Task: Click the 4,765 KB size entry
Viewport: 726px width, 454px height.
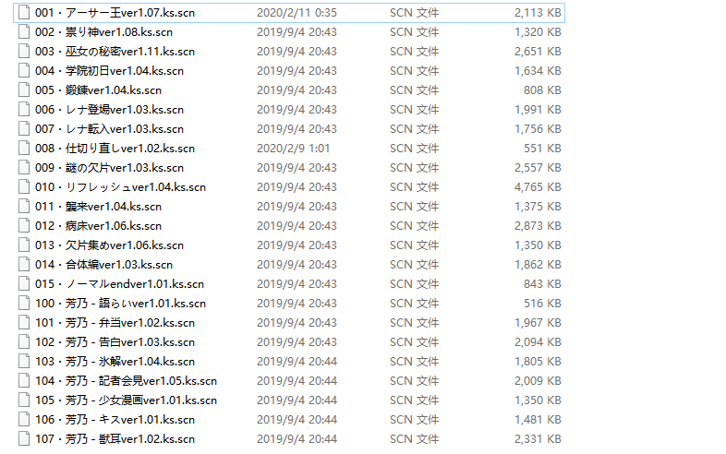Action: (x=538, y=187)
